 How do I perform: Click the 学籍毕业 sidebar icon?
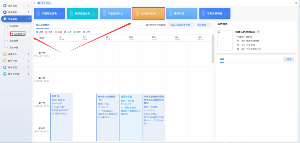(5, 54)
